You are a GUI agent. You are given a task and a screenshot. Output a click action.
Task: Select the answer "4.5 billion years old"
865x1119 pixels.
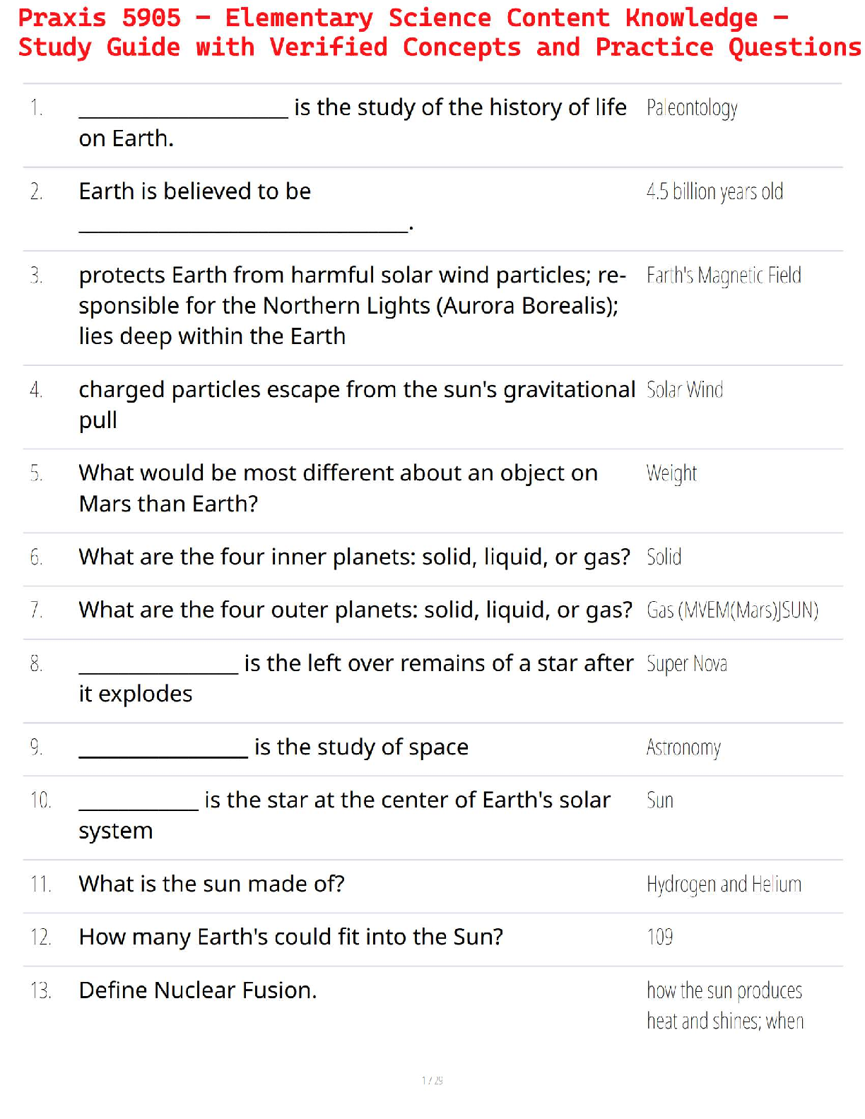(714, 191)
